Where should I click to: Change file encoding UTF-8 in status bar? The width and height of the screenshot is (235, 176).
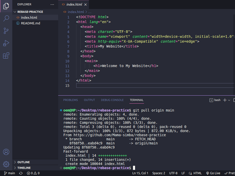pyautogui.click(x=173, y=173)
